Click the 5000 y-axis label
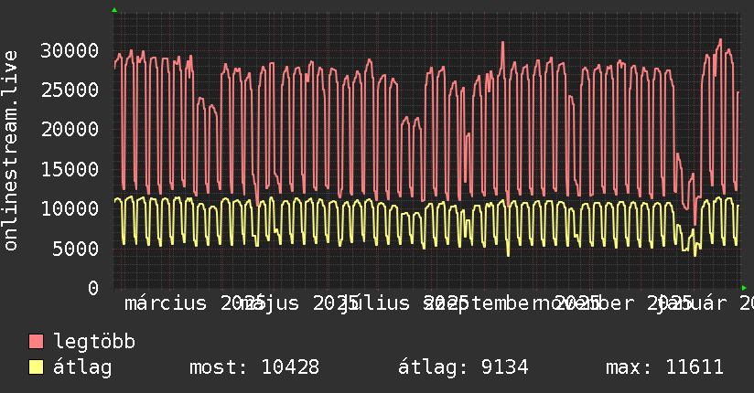The image size is (754, 393). 76,249
